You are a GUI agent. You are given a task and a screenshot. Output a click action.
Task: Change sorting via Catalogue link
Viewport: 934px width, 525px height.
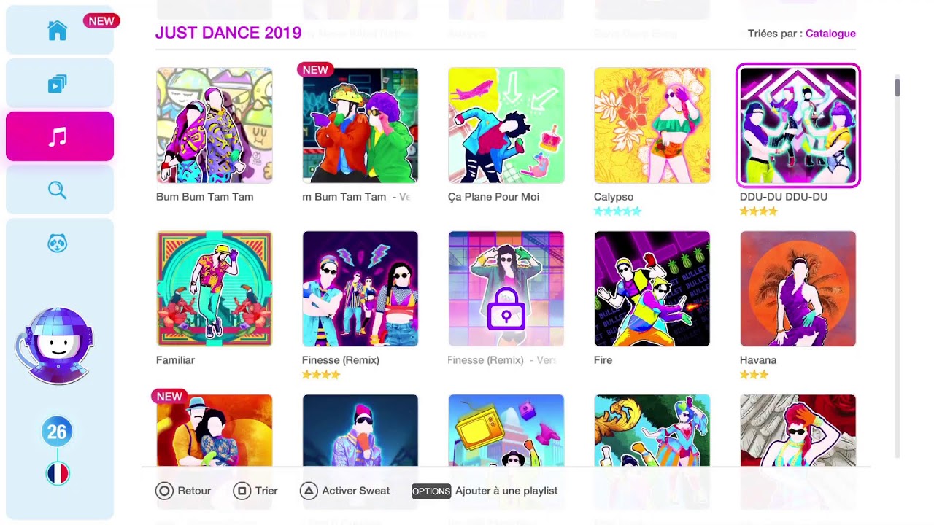coord(830,34)
